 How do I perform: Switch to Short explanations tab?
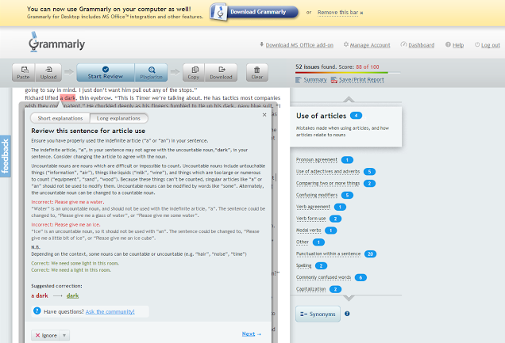pyautogui.click(x=60, y=118)
